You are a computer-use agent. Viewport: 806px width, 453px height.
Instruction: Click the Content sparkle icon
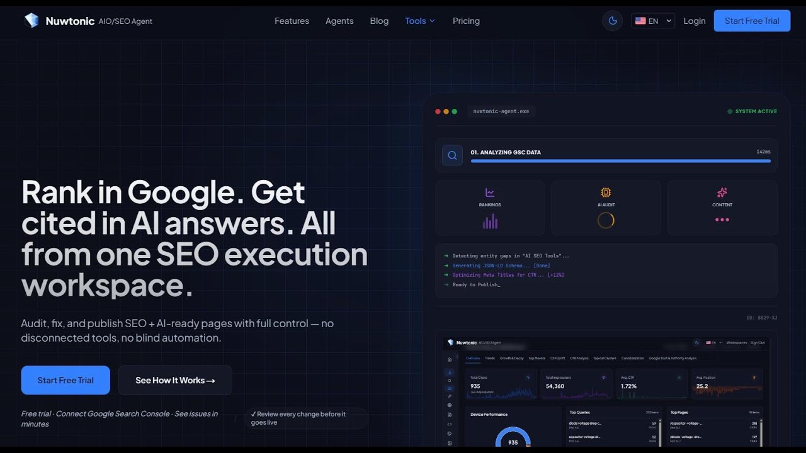tap(722, 193)
